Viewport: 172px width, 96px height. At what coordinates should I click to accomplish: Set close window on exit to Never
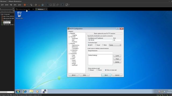97,70
